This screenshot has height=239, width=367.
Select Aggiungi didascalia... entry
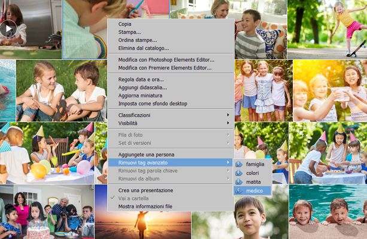pos(171,87)
